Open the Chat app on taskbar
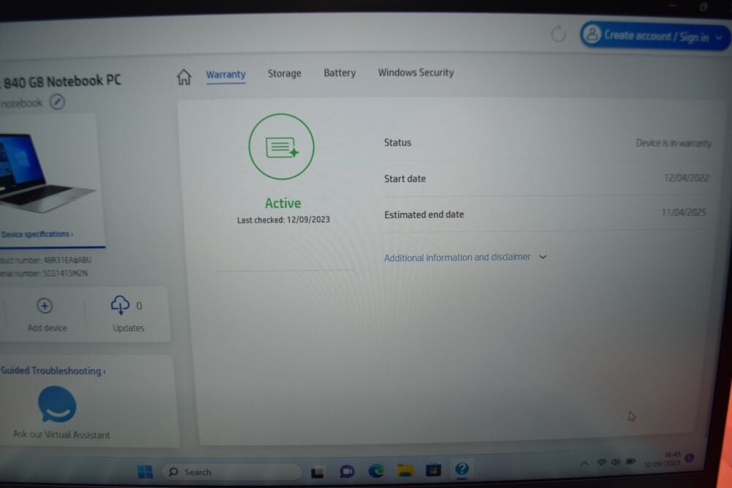The image size is (732, 488). pos(347,472)
